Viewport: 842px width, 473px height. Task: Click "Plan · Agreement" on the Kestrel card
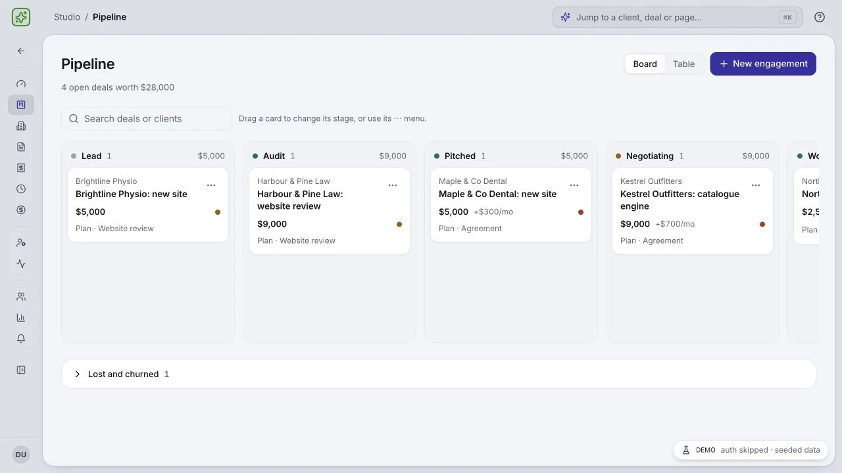pyautogui.click(x=652, y=240)
